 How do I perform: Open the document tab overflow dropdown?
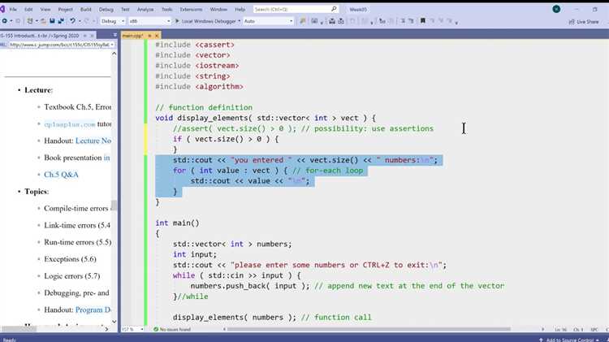point(115,36)
